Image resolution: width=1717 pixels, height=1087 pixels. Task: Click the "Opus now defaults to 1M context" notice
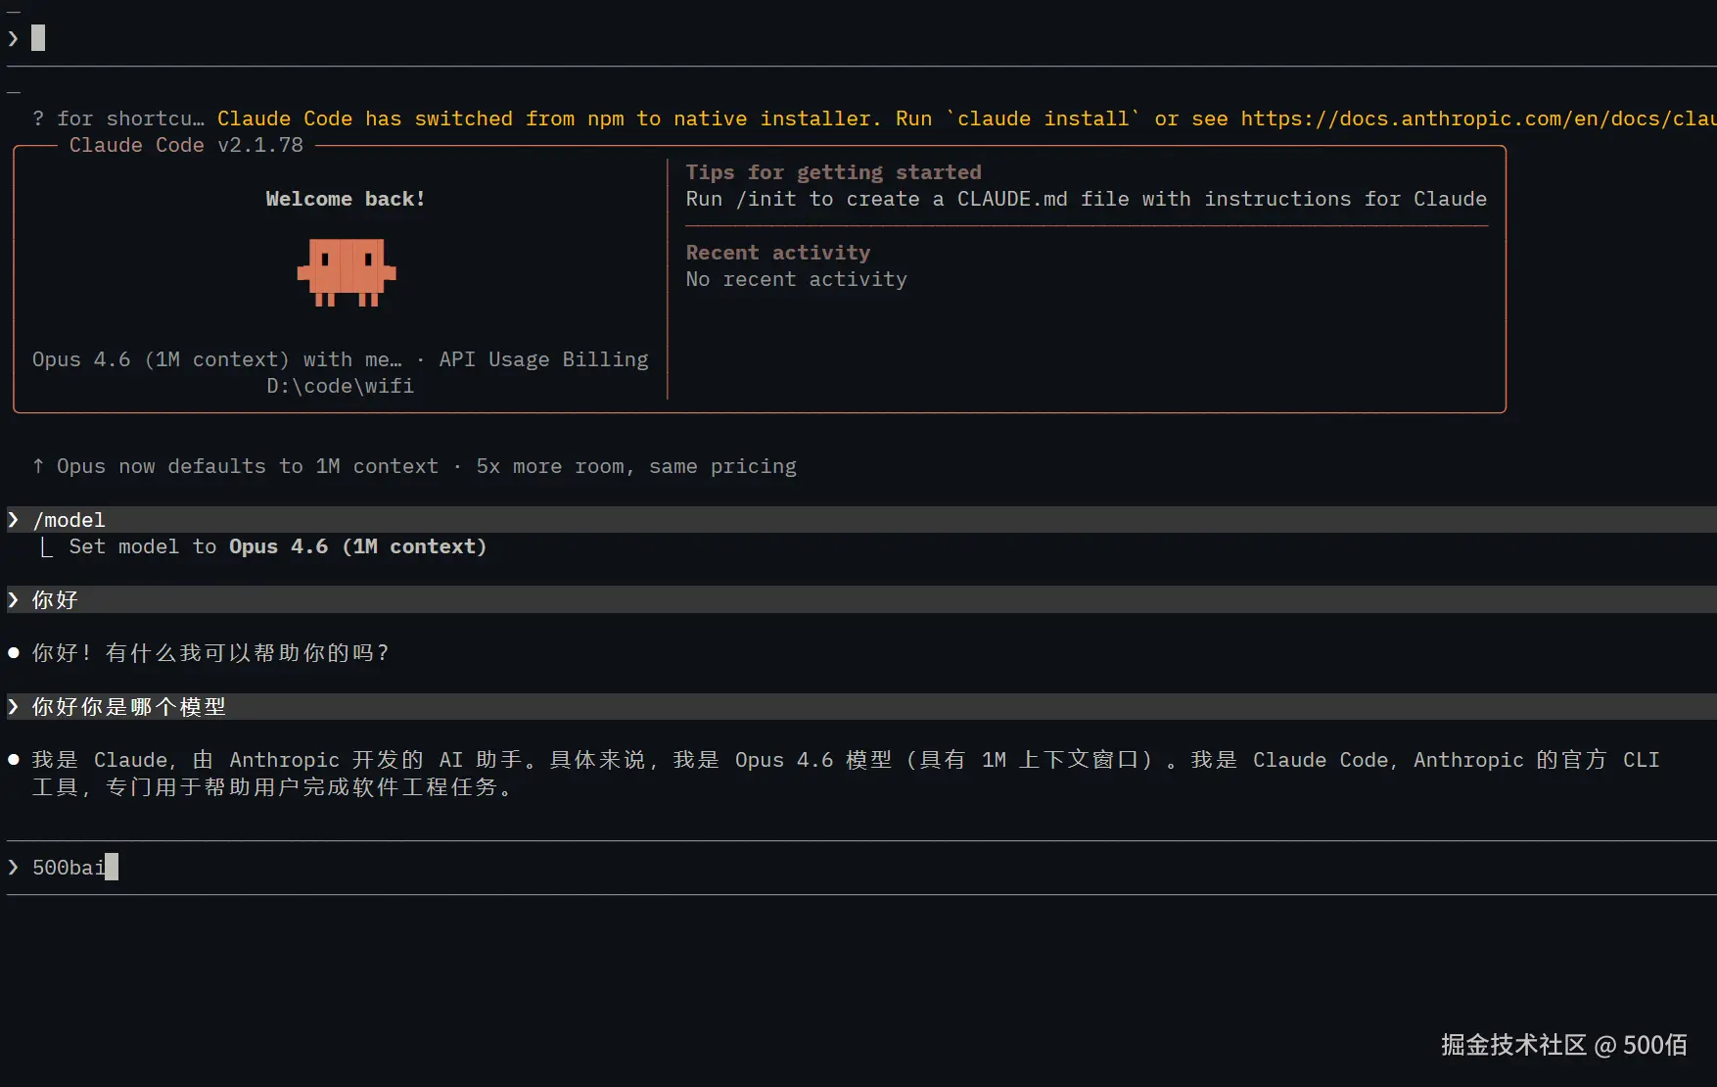(x=414, y=466)
